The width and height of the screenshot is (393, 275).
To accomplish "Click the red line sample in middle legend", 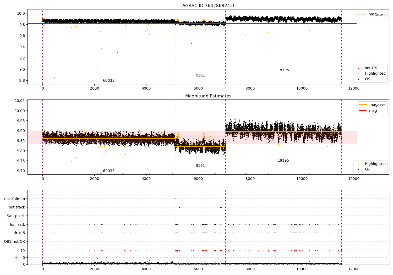I will pos(363,111).
